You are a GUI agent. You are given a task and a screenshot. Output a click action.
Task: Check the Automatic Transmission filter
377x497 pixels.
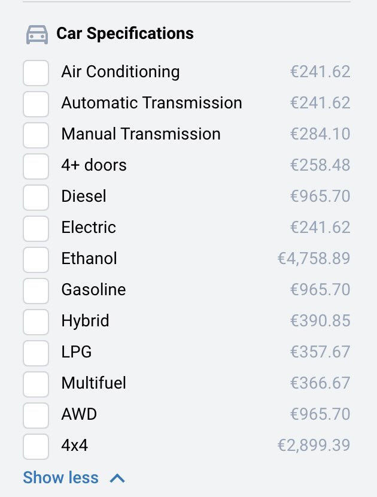pos(36,104)
